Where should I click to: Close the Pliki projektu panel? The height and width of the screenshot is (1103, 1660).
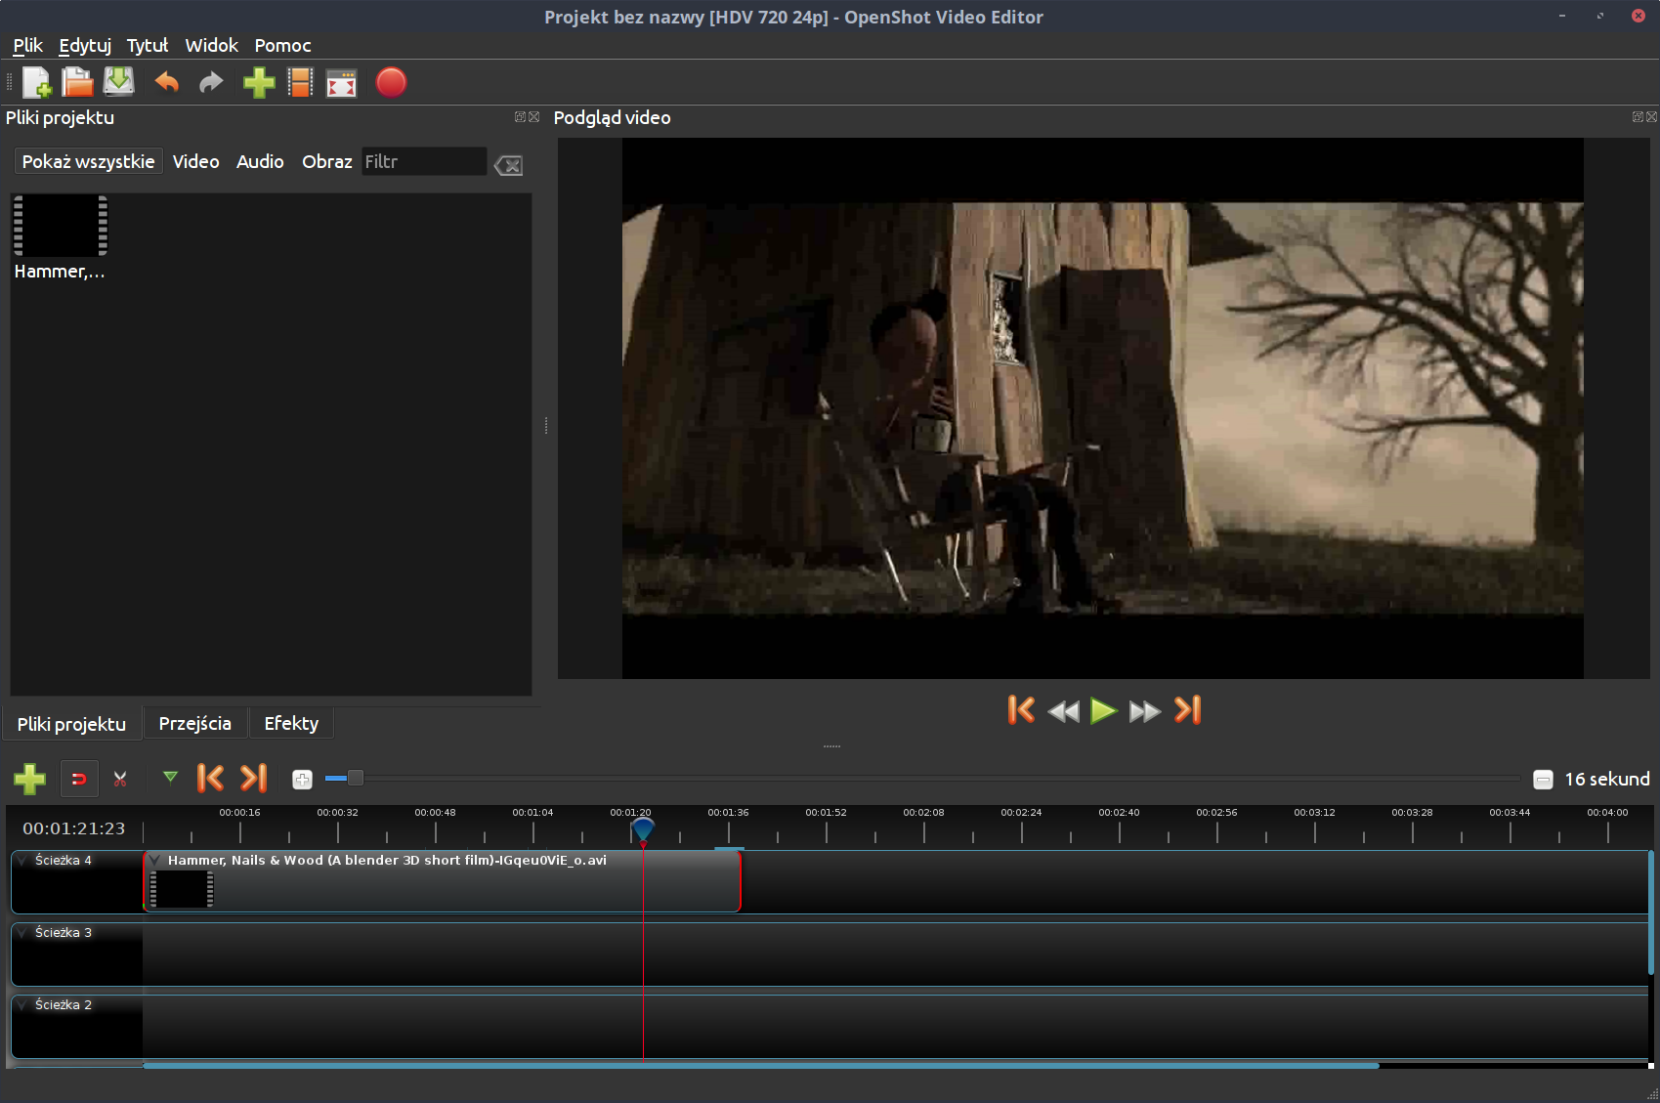tap(534, 117)
